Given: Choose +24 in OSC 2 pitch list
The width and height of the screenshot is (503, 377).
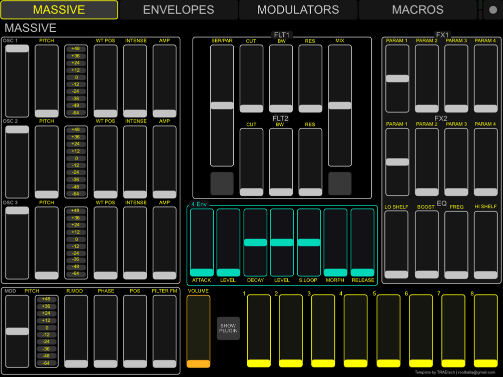Looking at the screenshot, I should pyautogui.click(x=76, y=144).
